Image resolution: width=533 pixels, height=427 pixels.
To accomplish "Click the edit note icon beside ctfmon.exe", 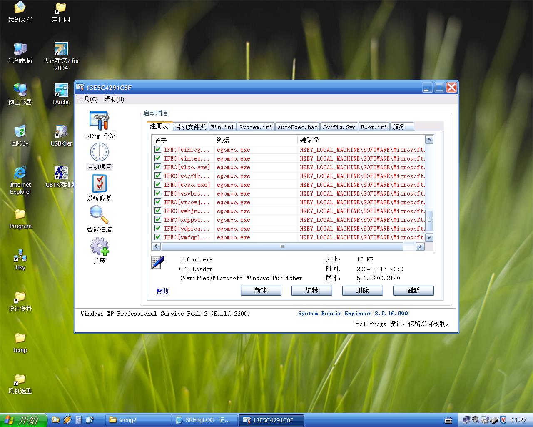I will [158, 263].
